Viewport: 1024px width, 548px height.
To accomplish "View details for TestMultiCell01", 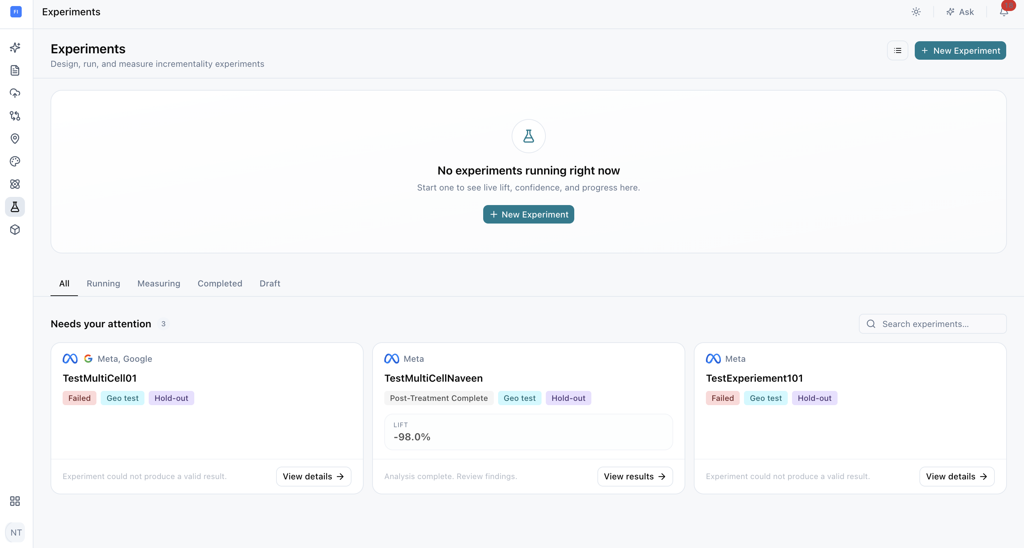I will (313, 477).
